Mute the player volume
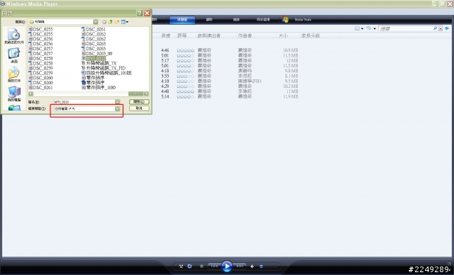Screen dimensions: 454x275 pyautogui.click(x=253, y=266)
